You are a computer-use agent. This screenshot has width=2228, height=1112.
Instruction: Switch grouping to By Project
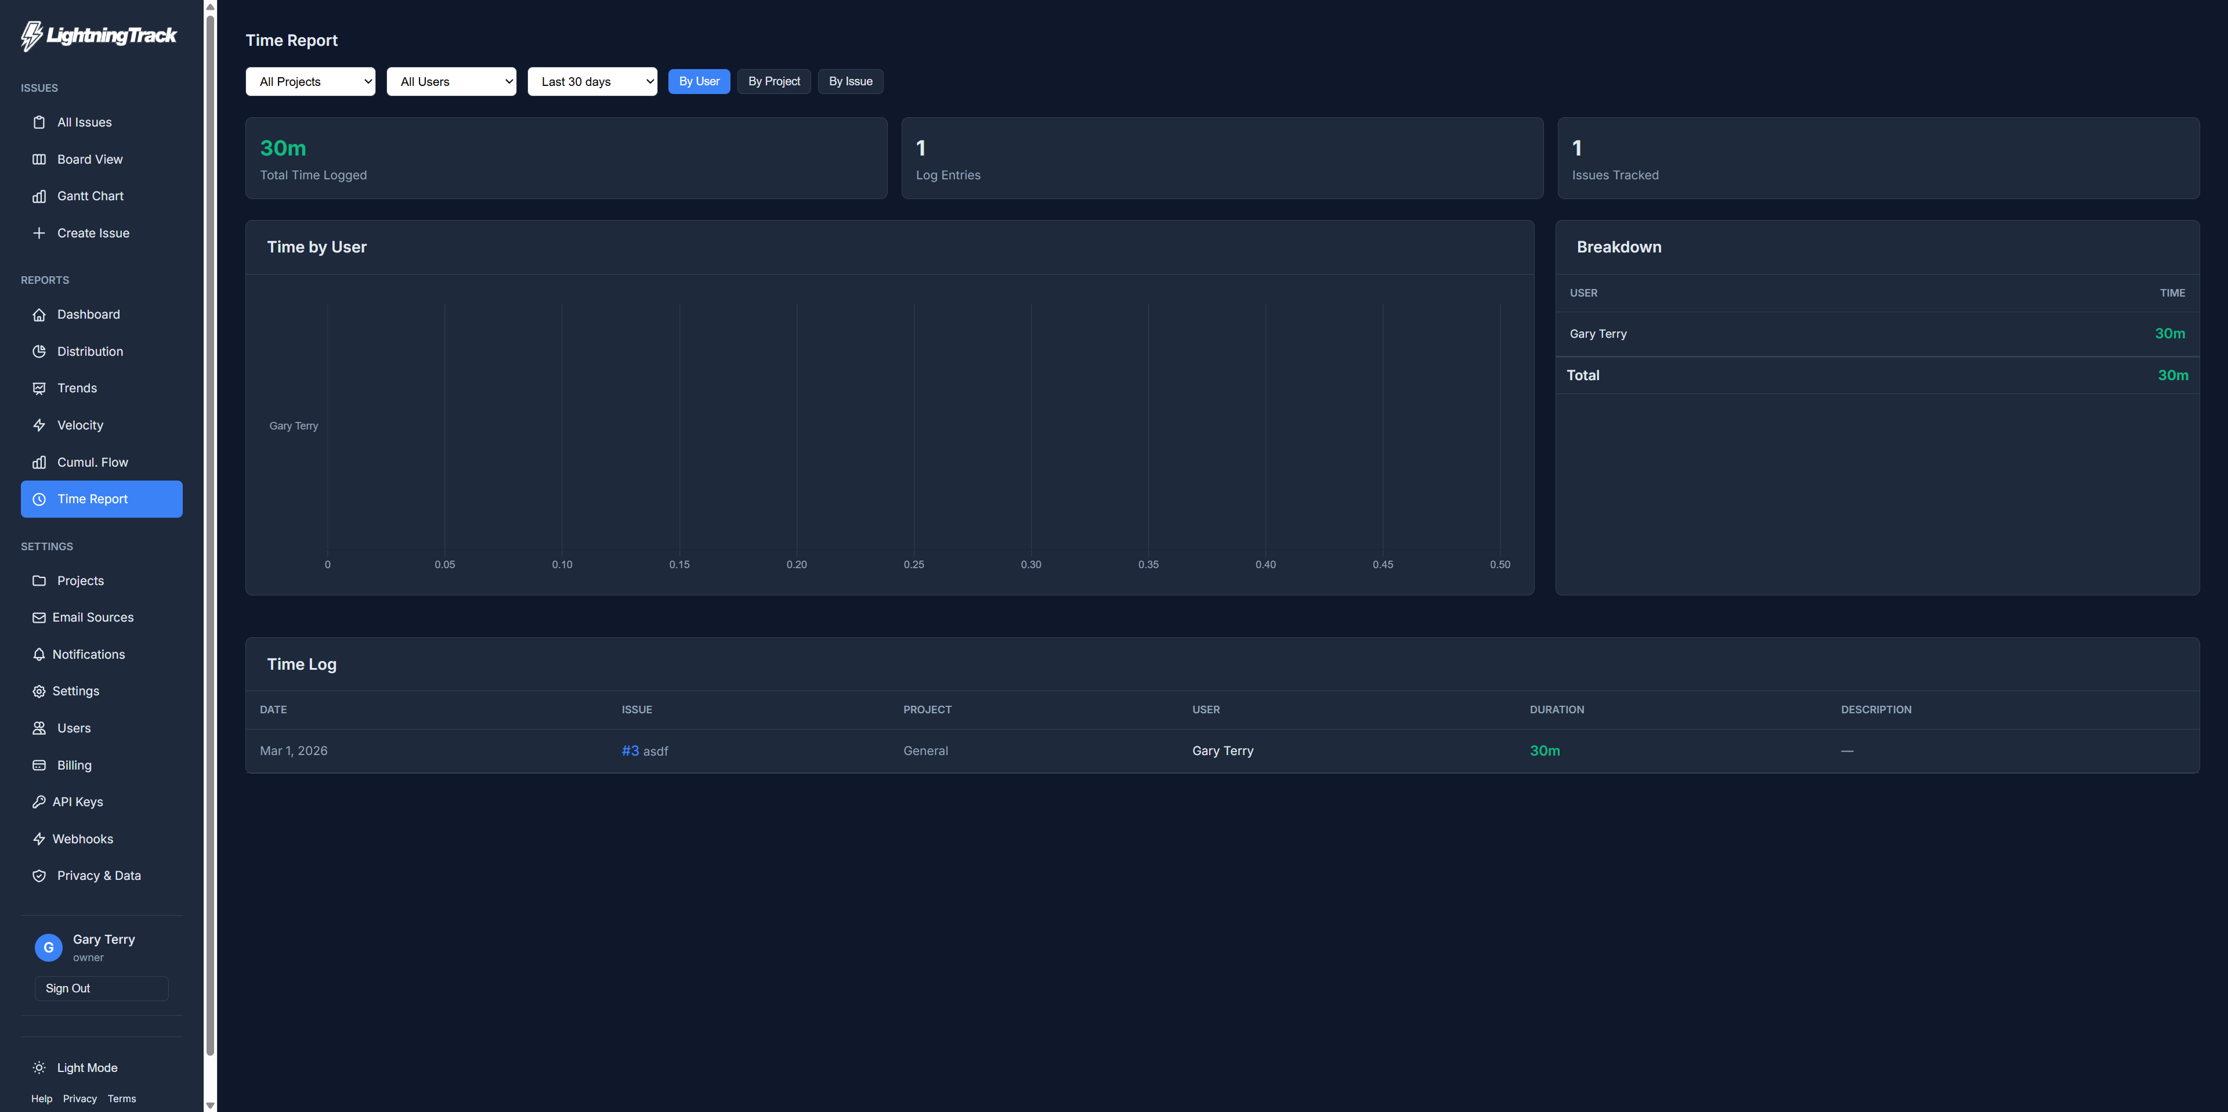tap(773, 81)
